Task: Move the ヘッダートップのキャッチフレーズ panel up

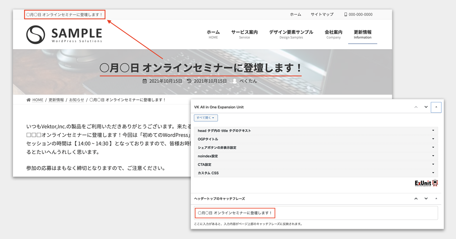Action: pos(416,198)
